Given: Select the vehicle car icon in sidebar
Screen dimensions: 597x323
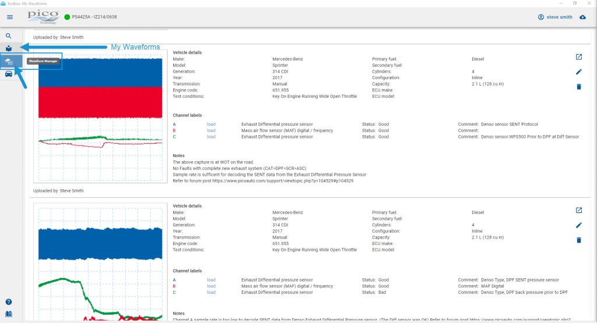Looking at the screenshot, I should [8, 74].
